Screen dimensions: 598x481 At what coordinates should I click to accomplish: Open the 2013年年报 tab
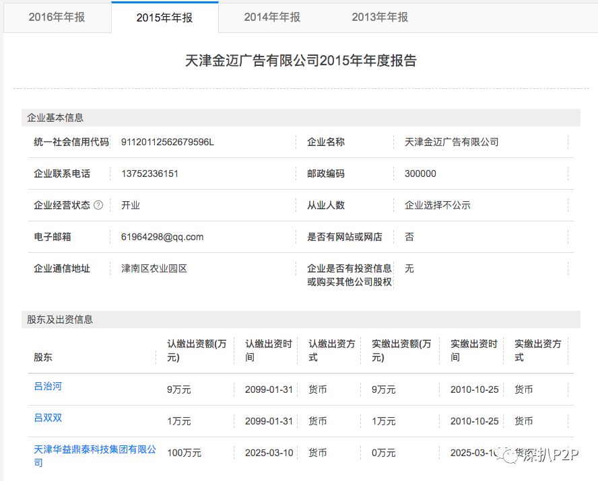click(378, 17)
